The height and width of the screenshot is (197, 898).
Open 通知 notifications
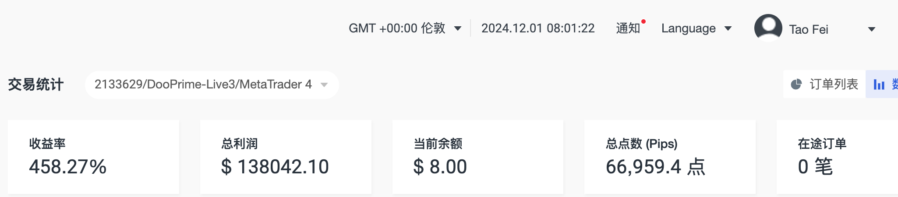tap(628, 28)
